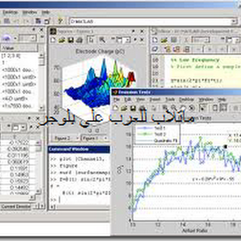This screenshot has width=241, height=241.
Task: Open the Insert menu in the Emission Tests window
Action: pyautogui.click(x=155, y=100)
